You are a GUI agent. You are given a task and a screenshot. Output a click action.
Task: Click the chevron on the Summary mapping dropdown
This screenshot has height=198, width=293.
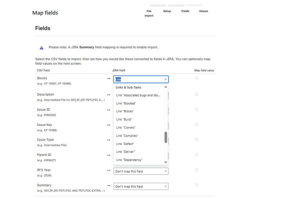point(165,186)
